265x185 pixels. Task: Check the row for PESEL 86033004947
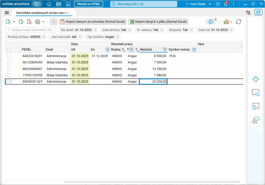click(9, 69)
